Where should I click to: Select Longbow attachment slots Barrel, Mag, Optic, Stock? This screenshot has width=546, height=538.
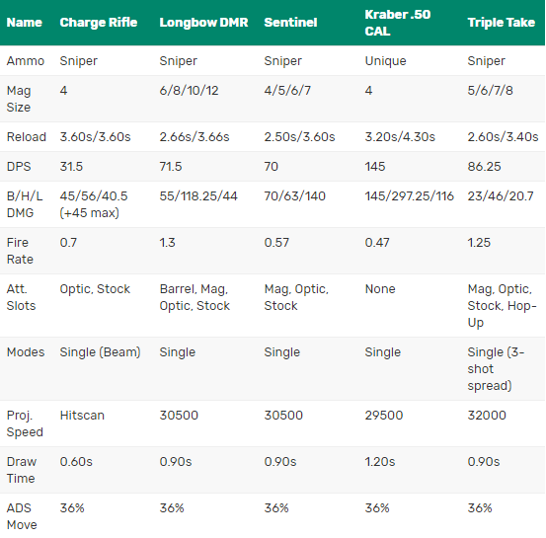click(x=195, y=297)
